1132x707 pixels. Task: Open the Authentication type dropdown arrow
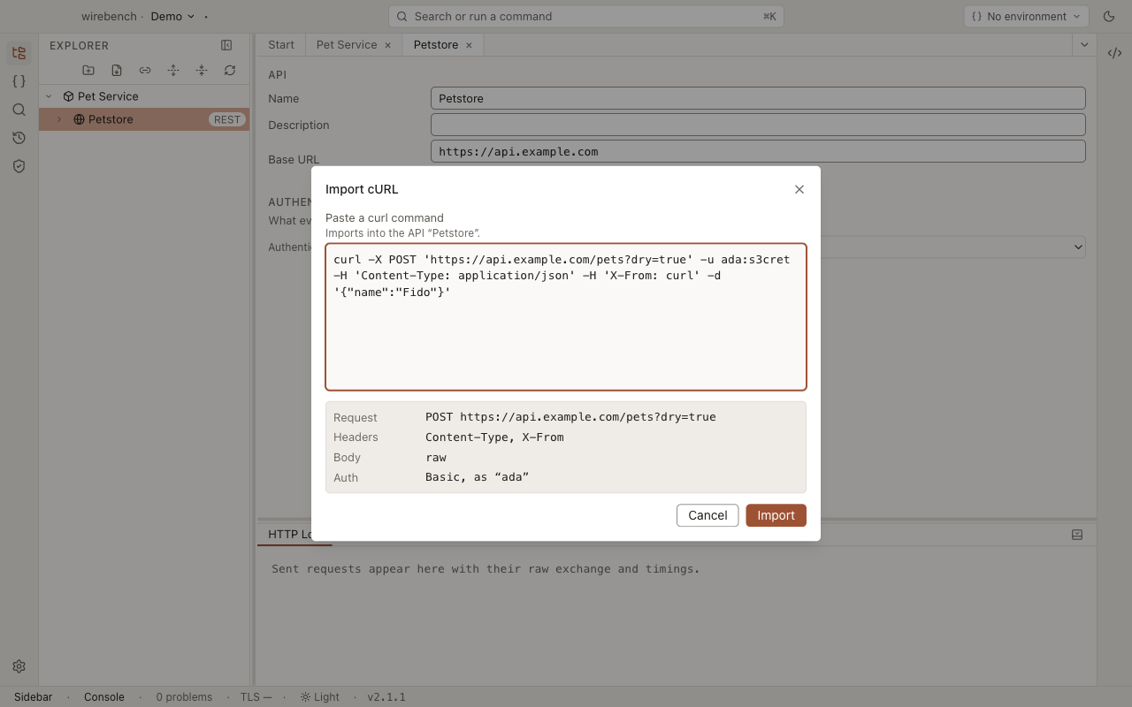coord(1077,247)
